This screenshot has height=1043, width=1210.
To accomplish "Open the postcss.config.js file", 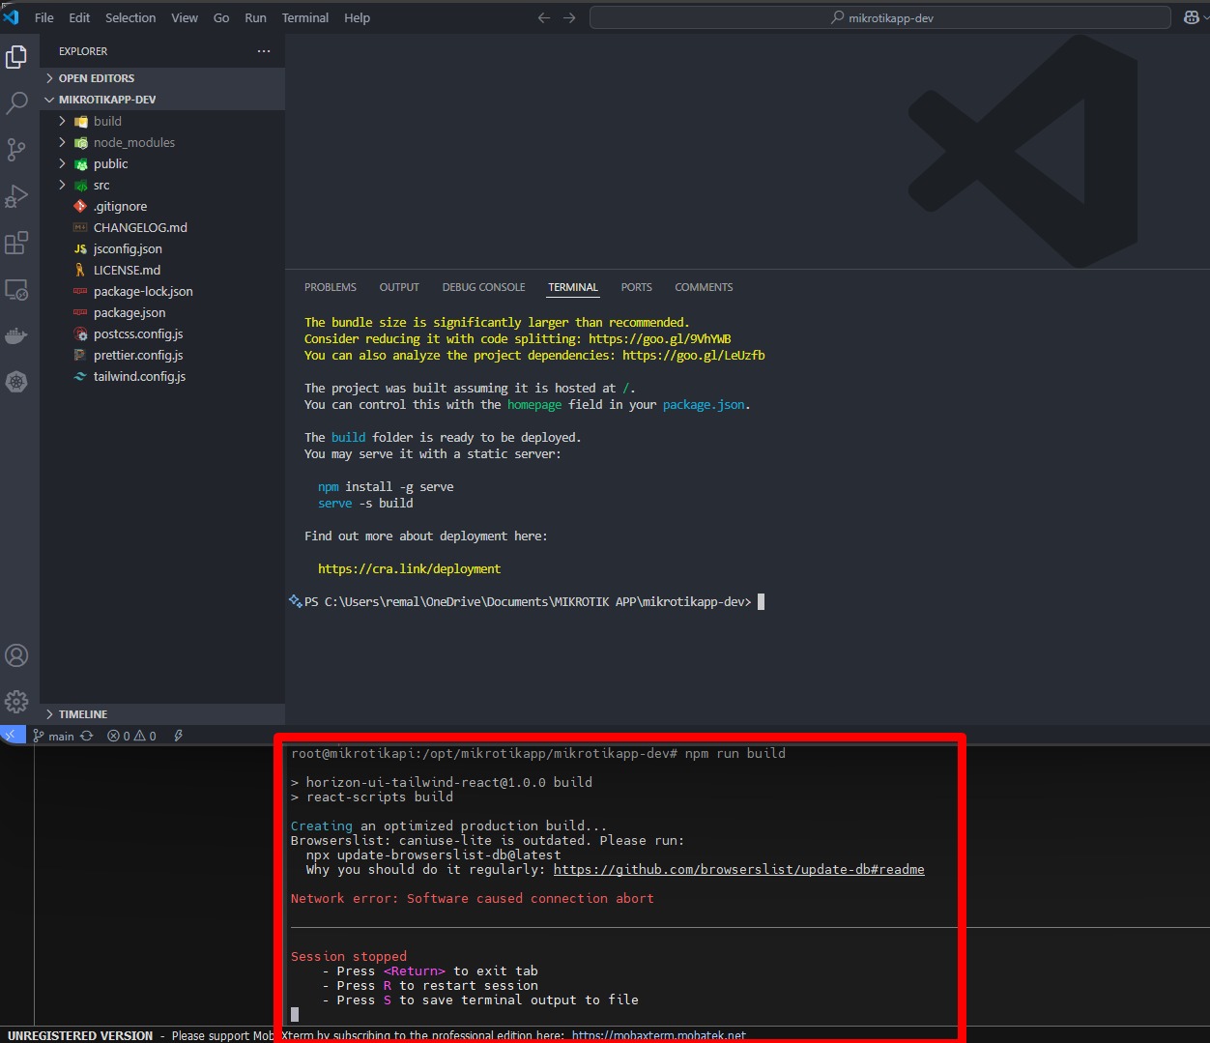I will click(162, 333).
